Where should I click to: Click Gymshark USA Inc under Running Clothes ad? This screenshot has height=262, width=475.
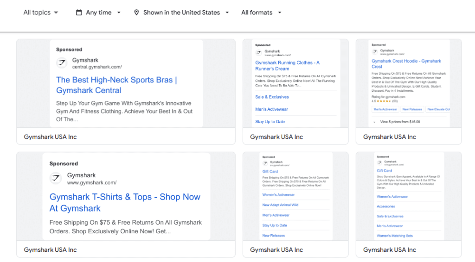pos(276,137)
